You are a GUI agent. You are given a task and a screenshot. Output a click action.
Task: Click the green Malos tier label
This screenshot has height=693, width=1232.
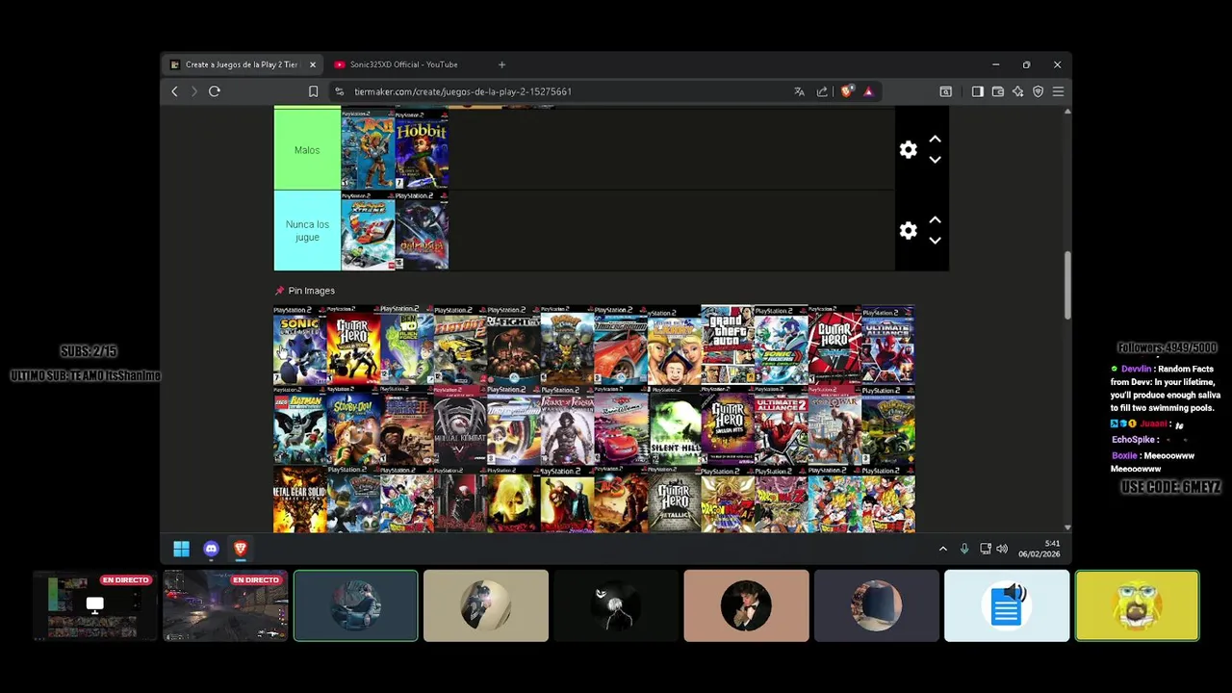coord(307,150)
